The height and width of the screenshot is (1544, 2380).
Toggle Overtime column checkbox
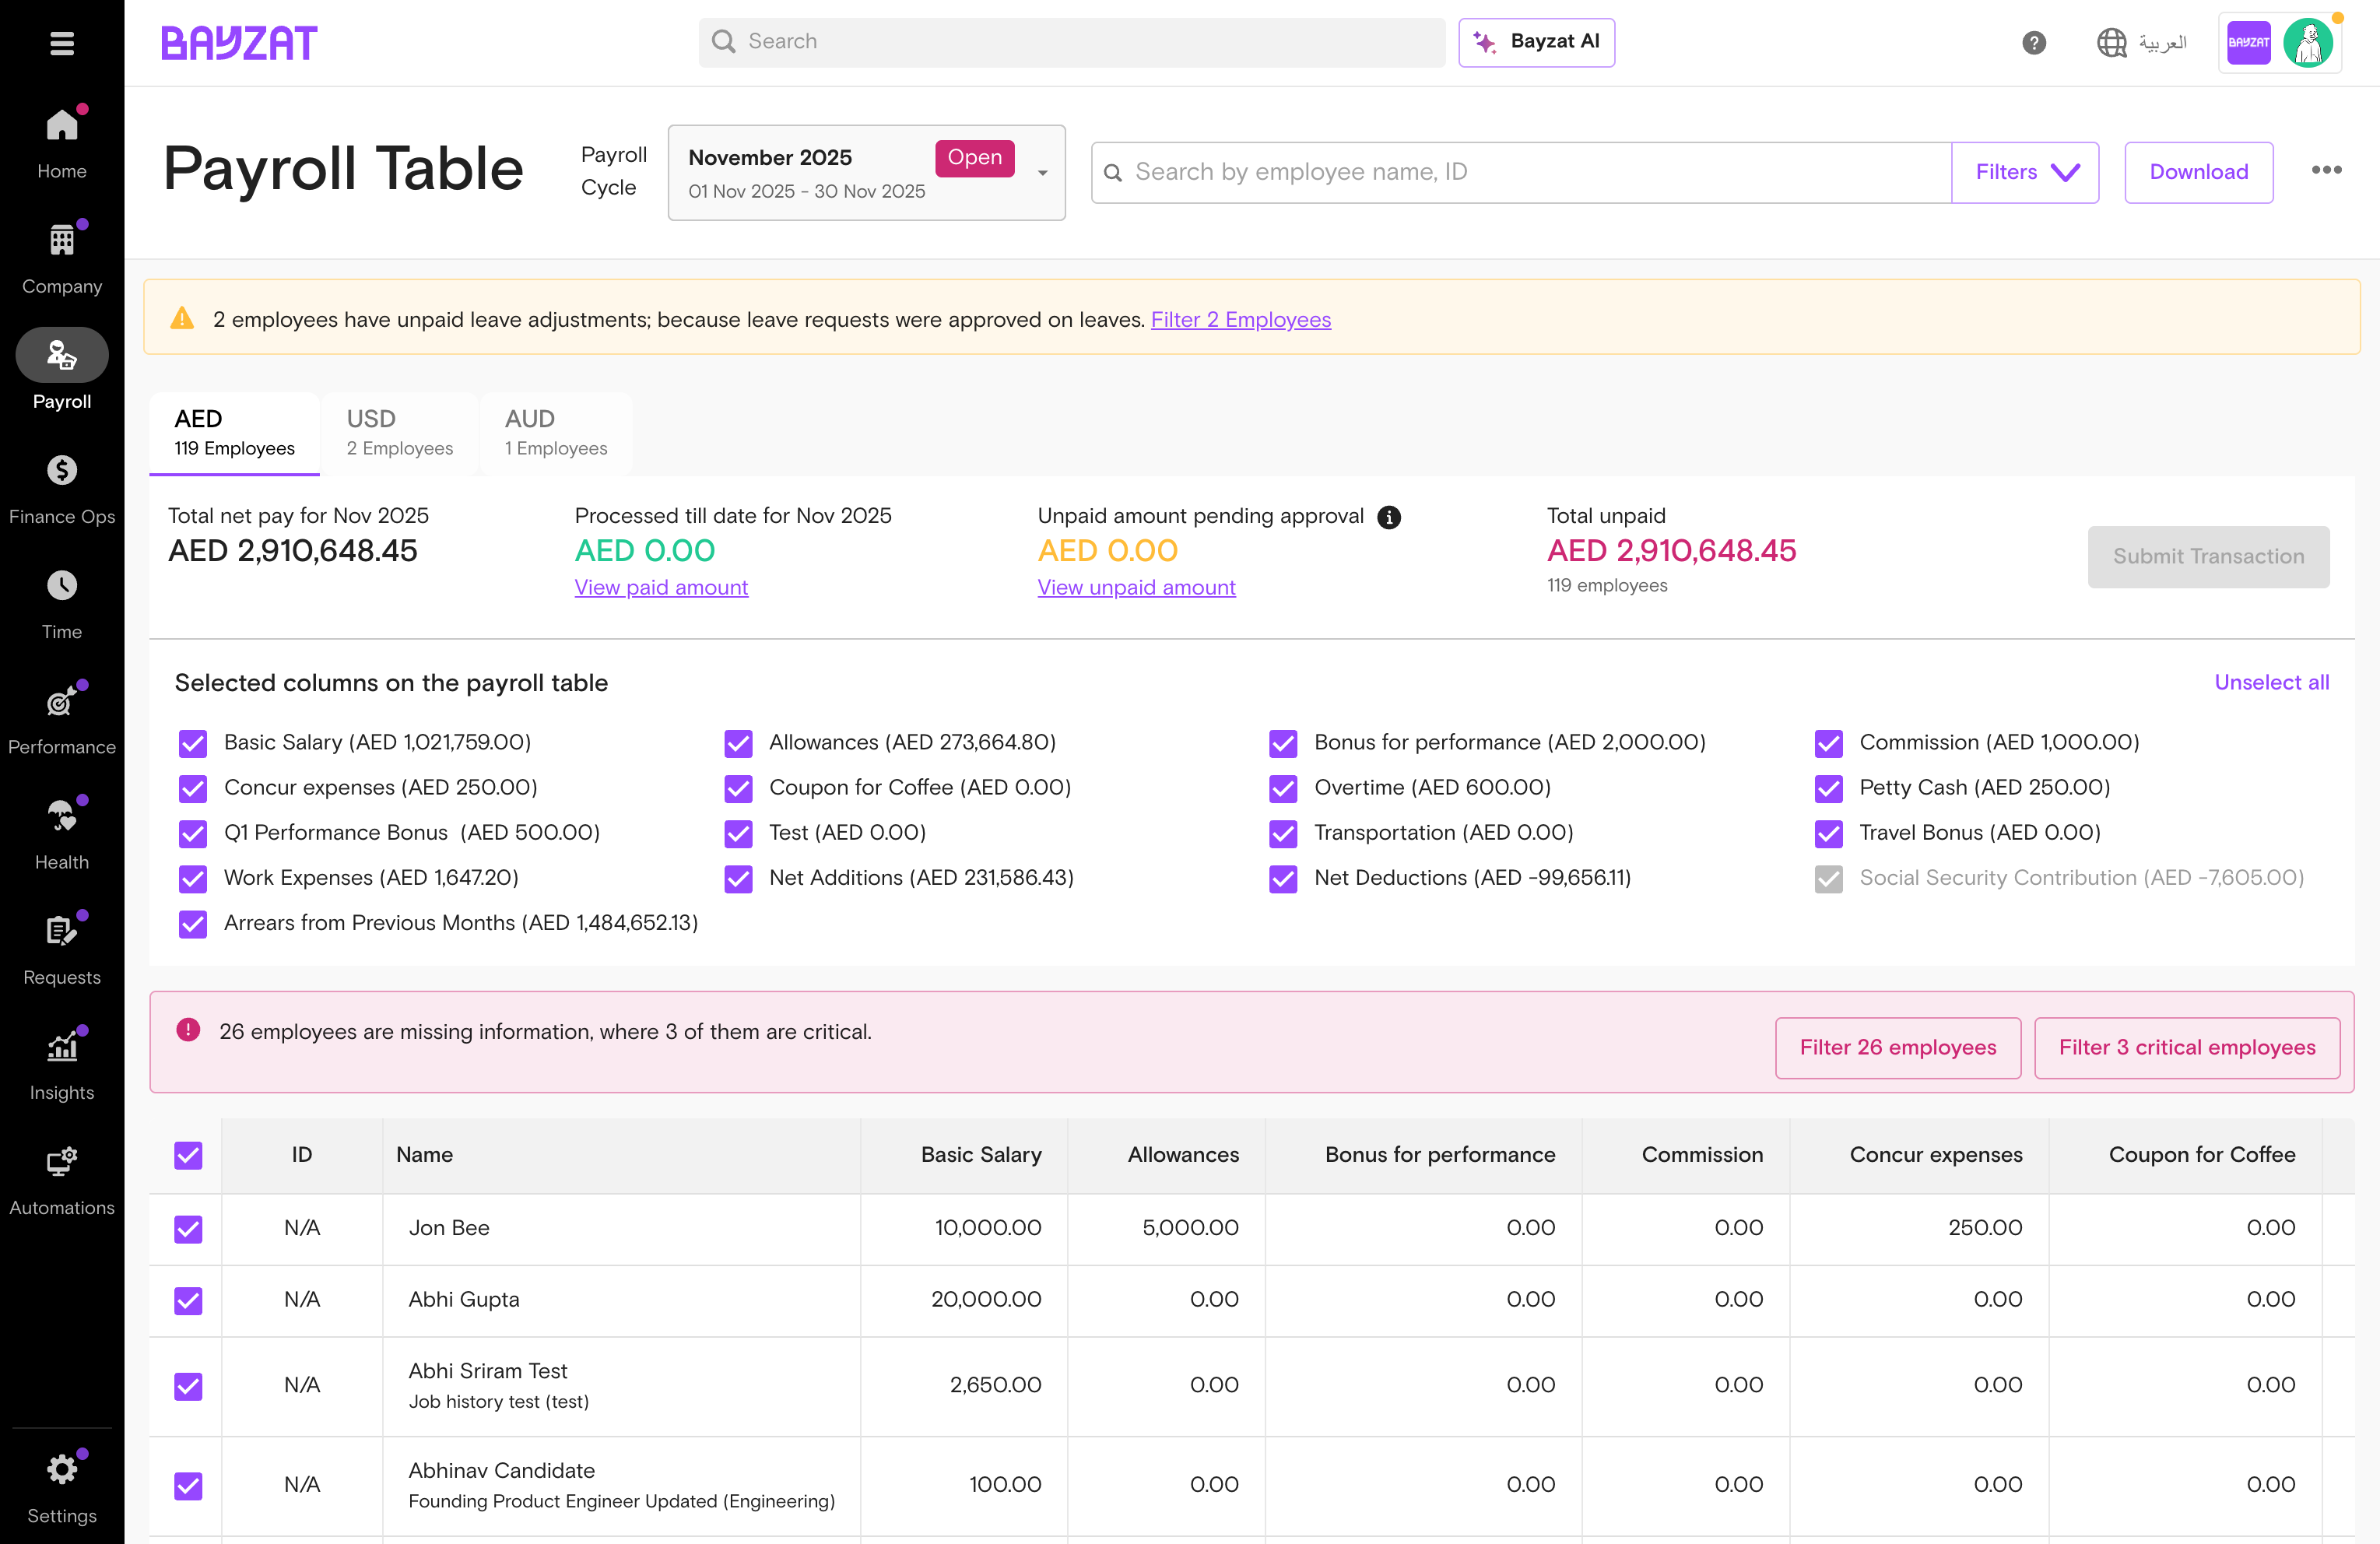pos(1283,788)
